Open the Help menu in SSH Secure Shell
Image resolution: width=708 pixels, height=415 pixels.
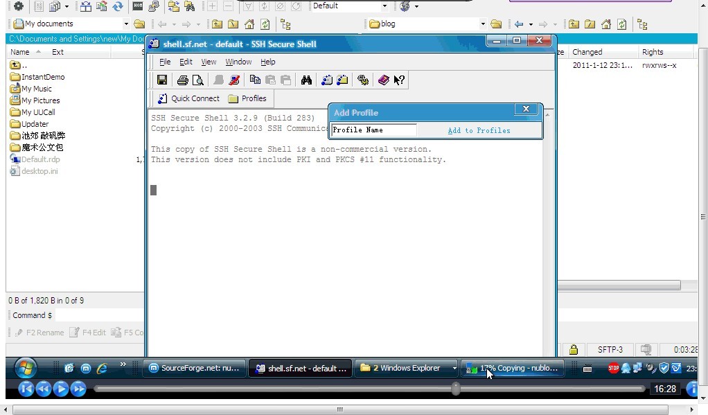268,62
